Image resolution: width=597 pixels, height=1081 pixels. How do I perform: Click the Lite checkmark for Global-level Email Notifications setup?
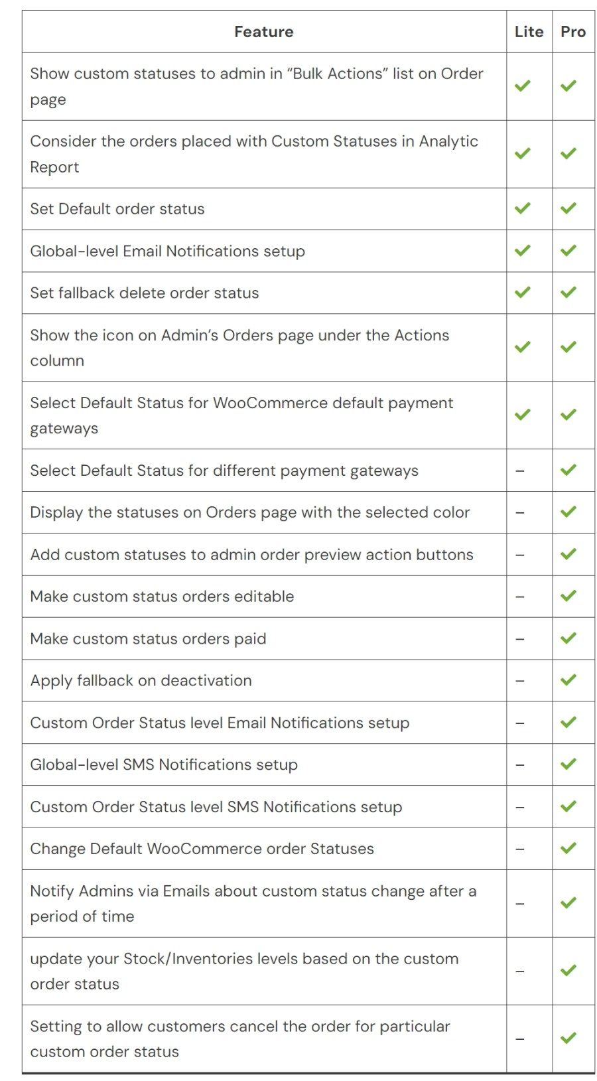[x=523, y=251]
